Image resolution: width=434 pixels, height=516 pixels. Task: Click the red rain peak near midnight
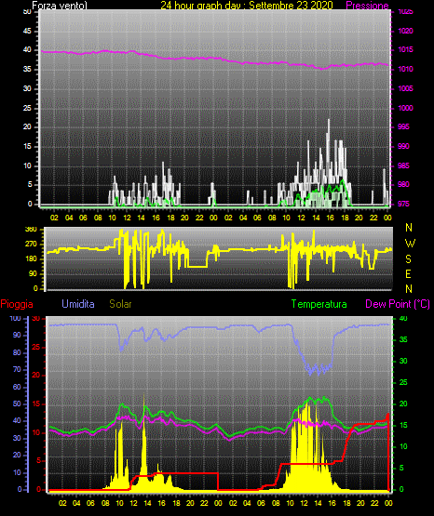[388, 415]
